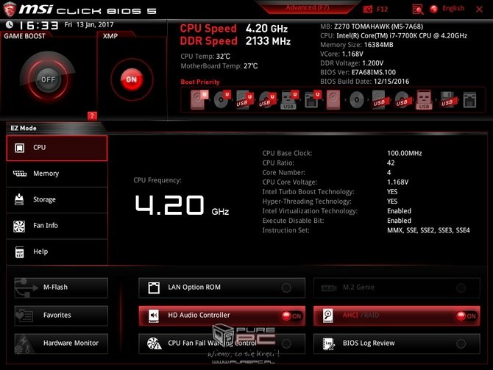The image size is (493, 370).
Task: Select the legacy USB hard disk boot icon
Action: [x=380, y=99]
